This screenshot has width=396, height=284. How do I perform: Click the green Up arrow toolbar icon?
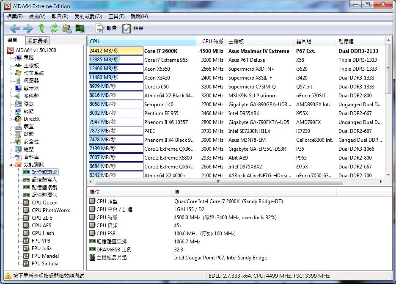pyautogui.click(x=41, y=28)
